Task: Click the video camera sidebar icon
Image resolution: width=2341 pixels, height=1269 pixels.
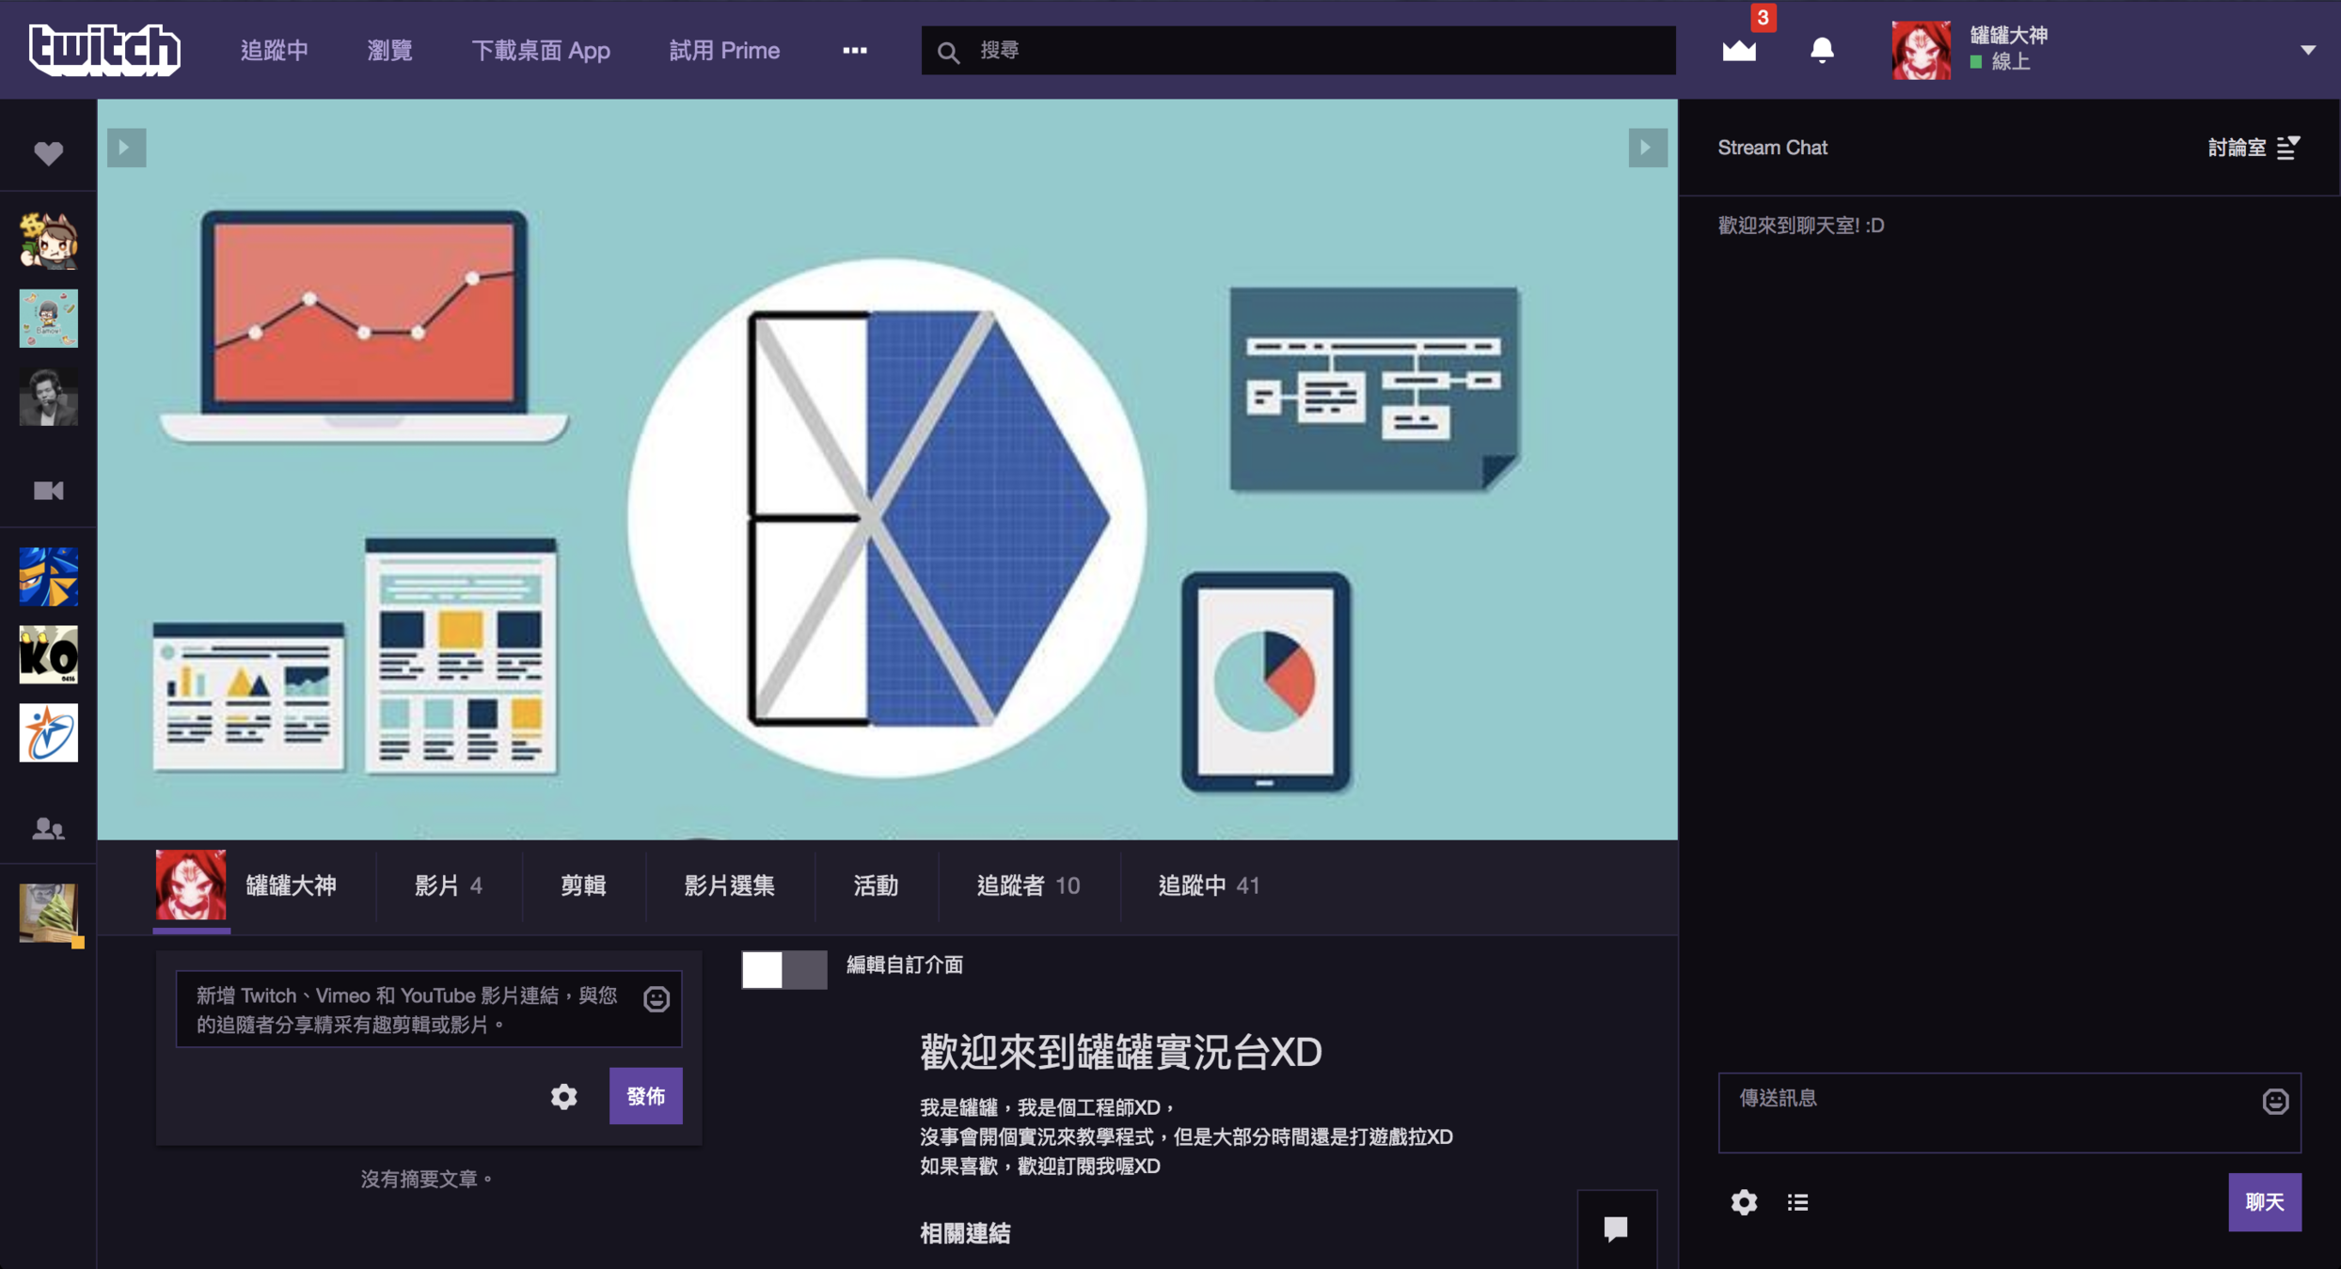Action: [48, 491]
